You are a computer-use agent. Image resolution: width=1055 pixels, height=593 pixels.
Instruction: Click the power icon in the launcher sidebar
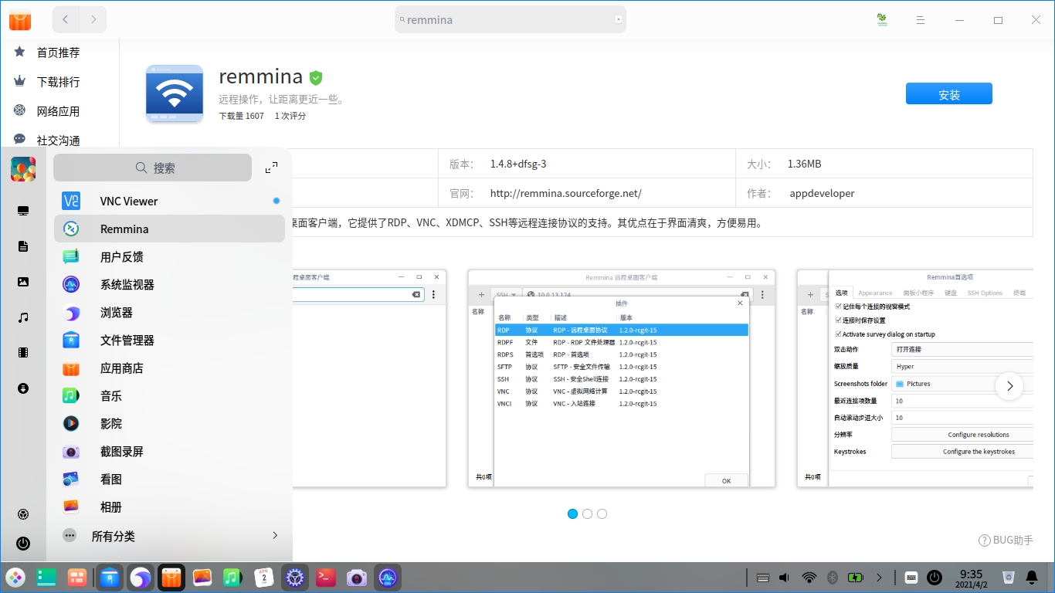pyautogui.click(x=23, y=544)
